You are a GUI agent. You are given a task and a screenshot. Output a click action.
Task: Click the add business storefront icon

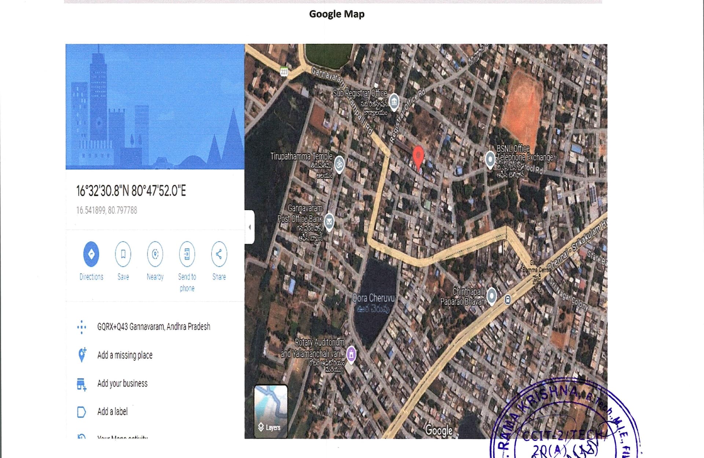tap(81, 384)
